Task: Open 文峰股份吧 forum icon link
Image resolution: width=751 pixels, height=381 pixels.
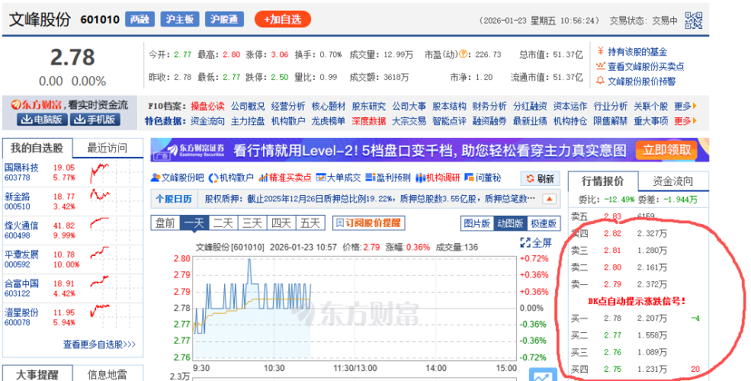Action: pyautogui.click(x=177, y=178)
